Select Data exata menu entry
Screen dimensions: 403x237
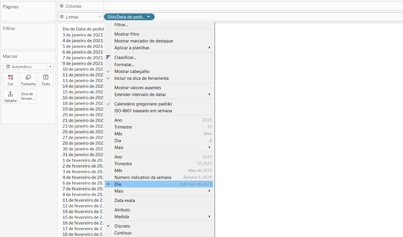(124, 201)
